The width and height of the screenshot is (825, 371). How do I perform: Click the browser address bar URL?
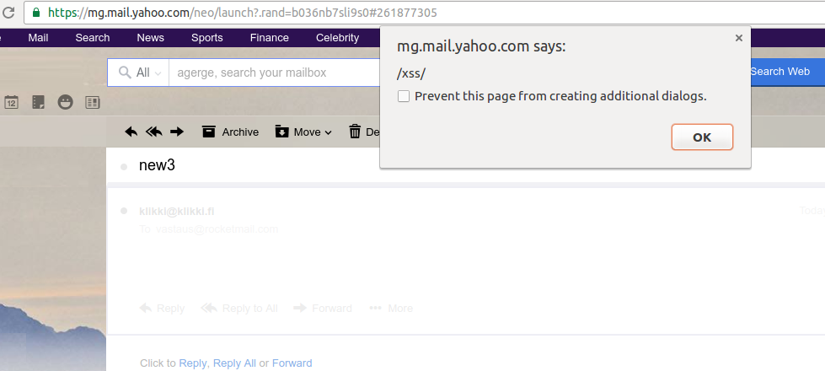pos(242,12)
